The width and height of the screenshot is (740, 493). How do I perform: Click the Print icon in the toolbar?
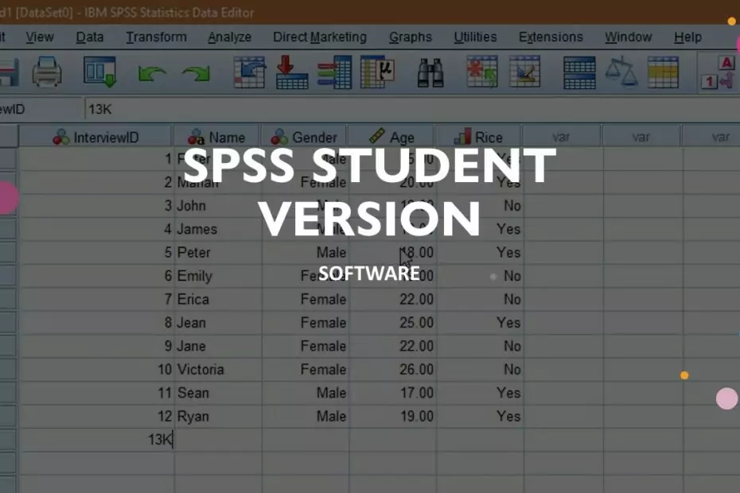46,72
